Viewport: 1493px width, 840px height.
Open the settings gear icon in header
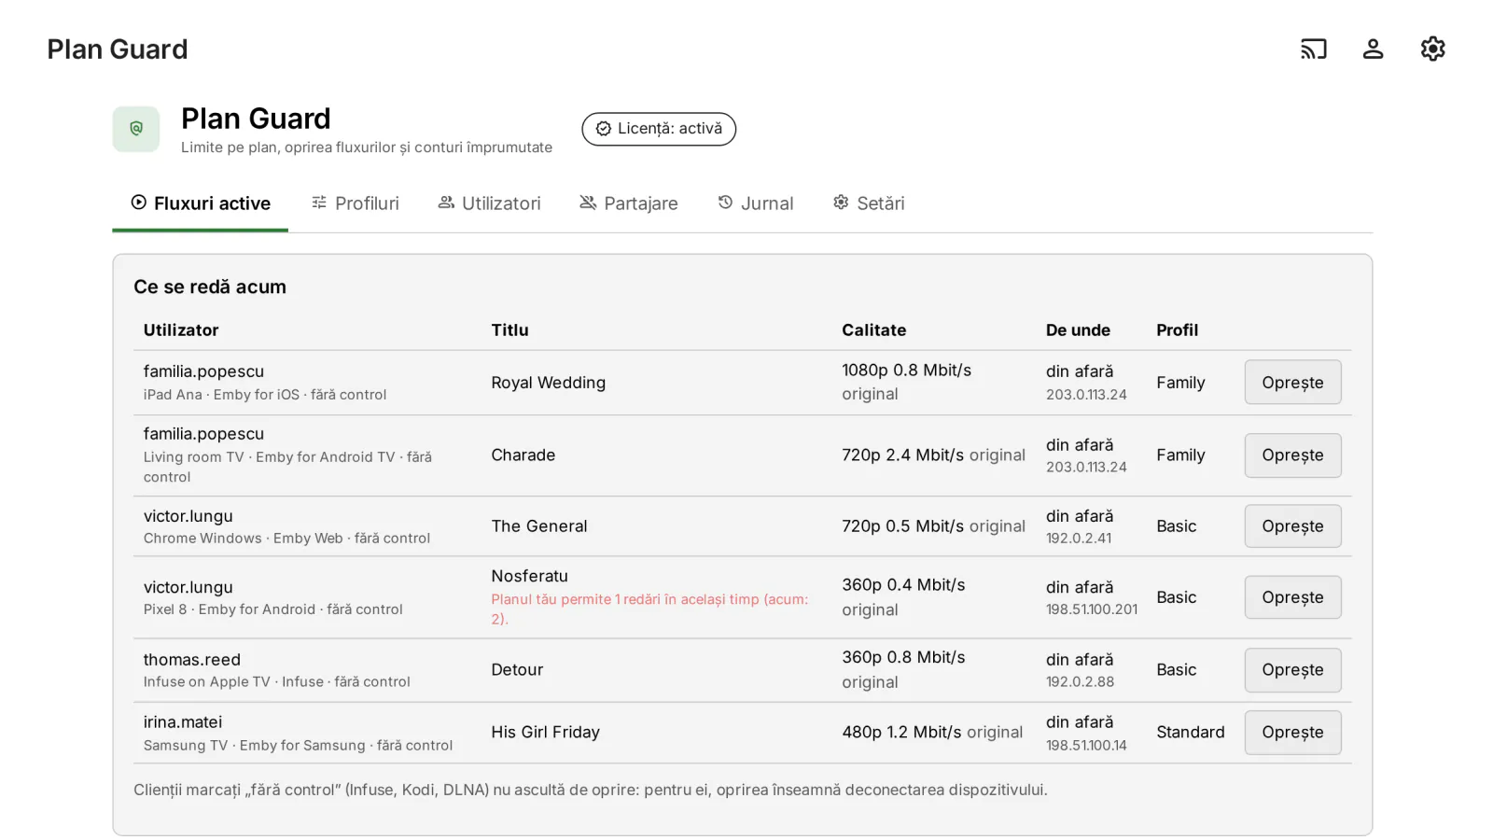coord(1432,49)
